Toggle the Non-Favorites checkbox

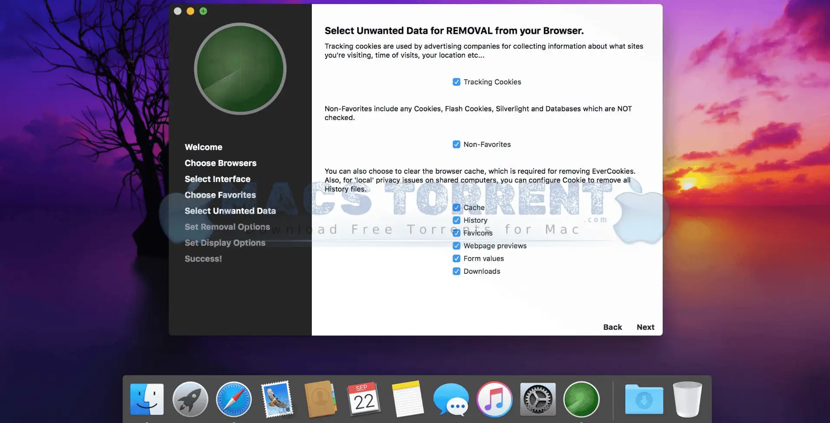click(x=456, y=144)
